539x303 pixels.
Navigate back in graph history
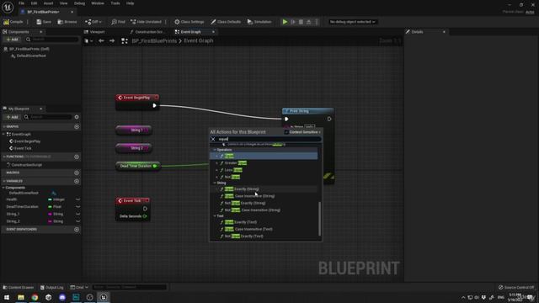tap(101, 41)
